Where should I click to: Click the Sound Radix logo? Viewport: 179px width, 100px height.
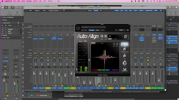pos(125,69)
